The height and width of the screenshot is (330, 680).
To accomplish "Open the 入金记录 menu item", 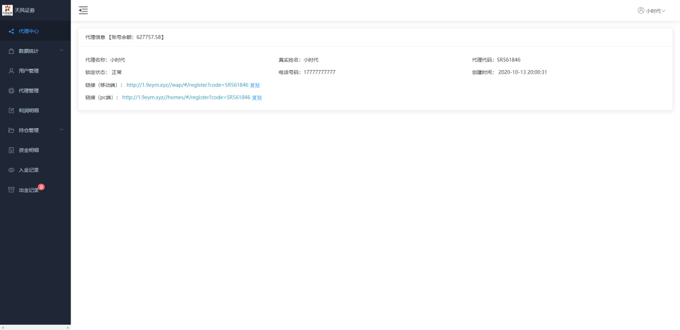I will pos(35,170).
